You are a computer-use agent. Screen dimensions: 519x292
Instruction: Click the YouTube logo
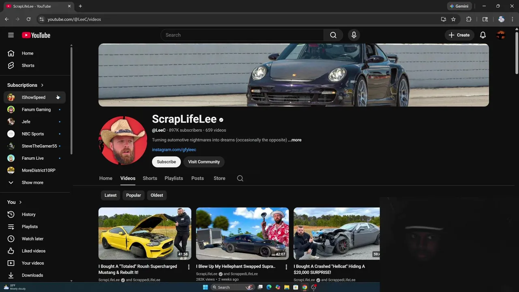pos(36,35)
